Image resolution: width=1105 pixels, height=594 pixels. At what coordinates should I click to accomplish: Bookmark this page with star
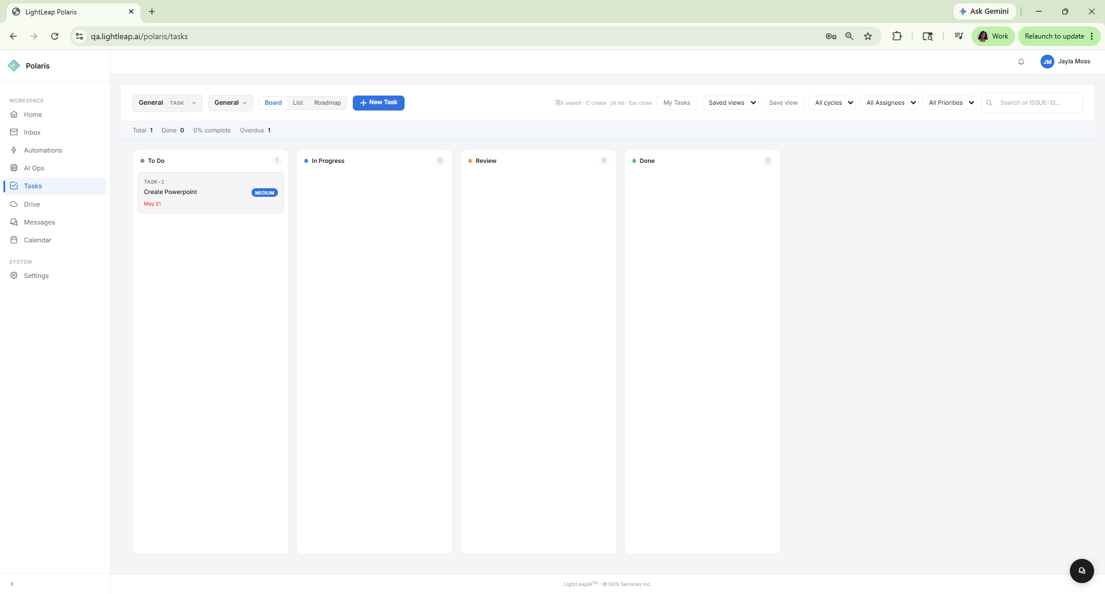868,36
